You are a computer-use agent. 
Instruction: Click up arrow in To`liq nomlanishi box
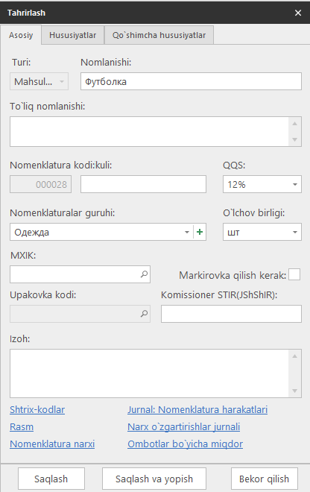[x=294, y=124]
